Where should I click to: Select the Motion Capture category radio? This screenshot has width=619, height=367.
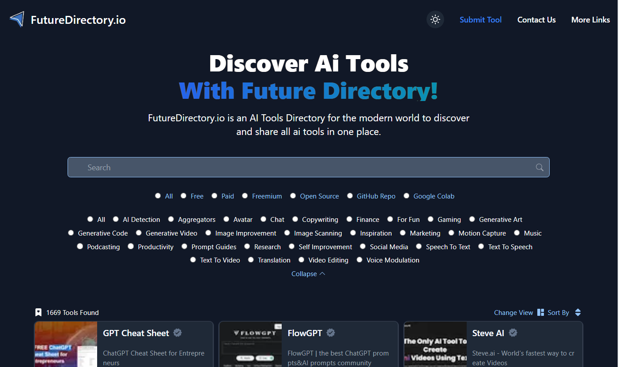pos(451,233)
